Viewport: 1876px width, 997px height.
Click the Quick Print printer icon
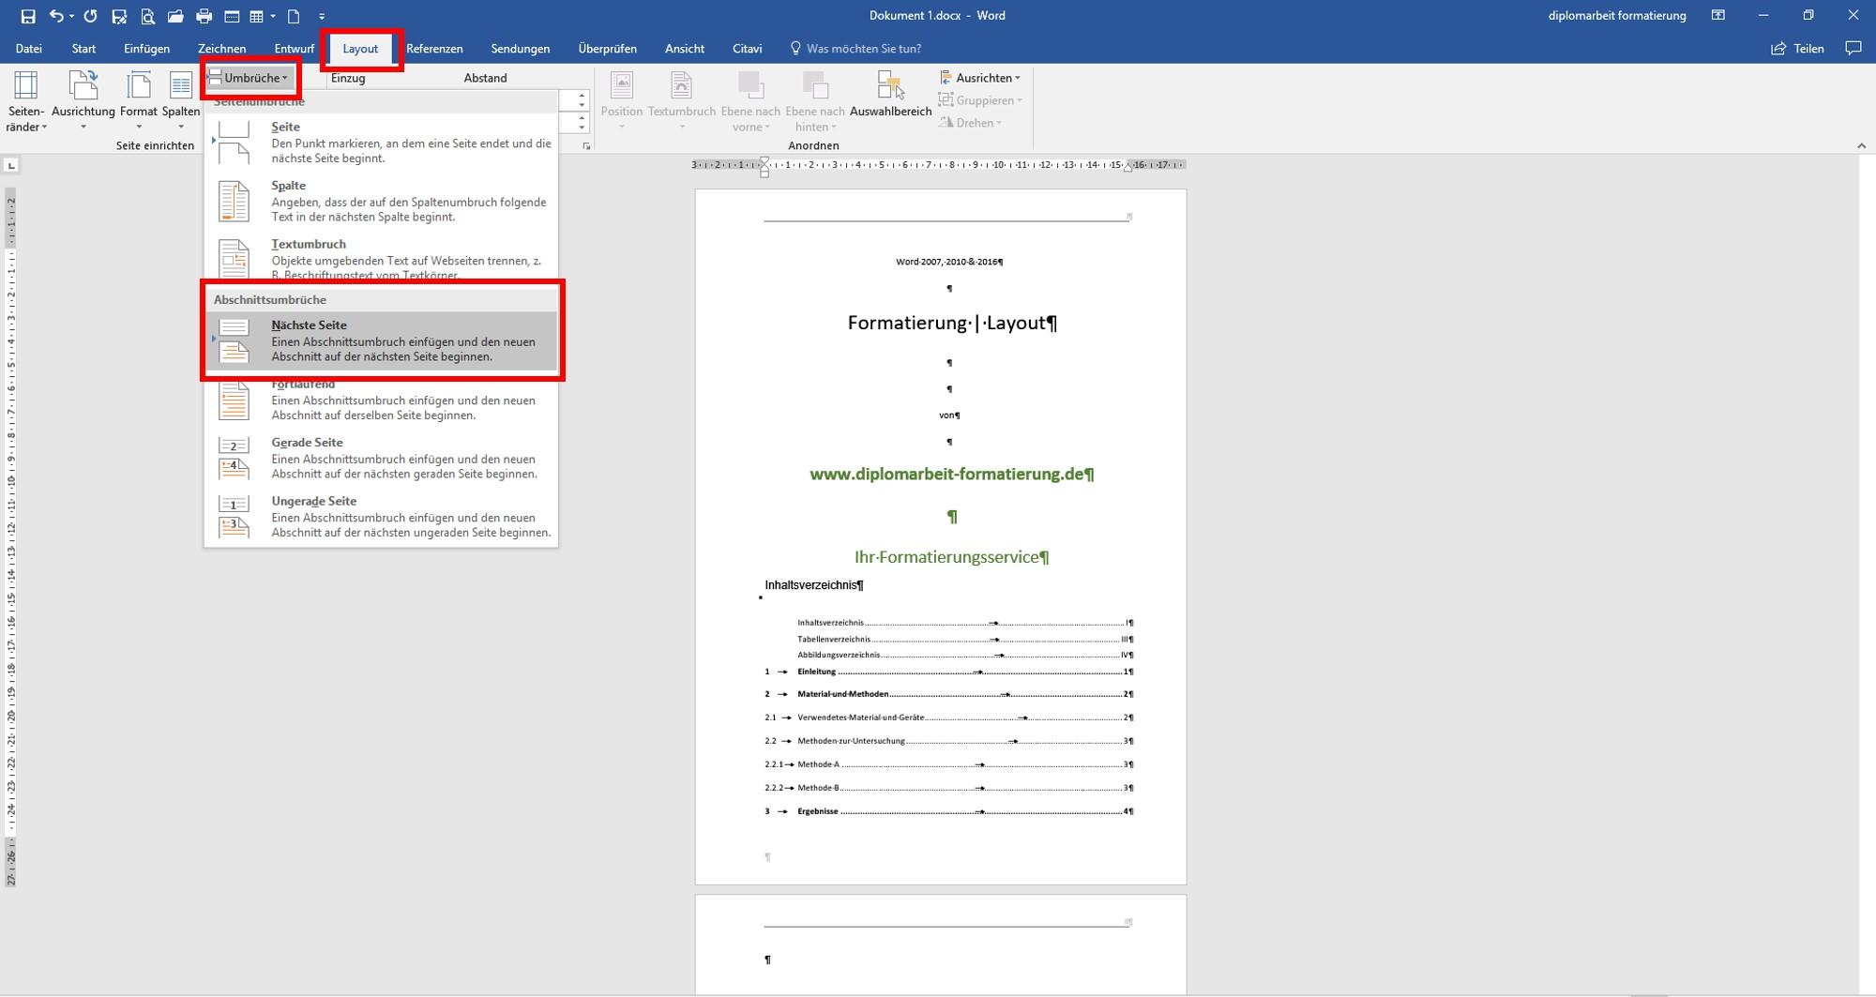(x=204, y=16)
